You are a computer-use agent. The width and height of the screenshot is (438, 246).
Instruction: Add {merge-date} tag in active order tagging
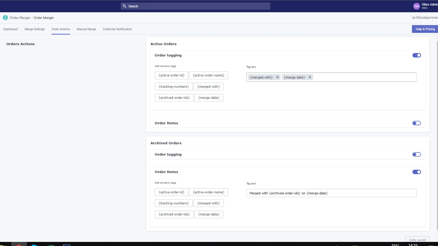[209, 98]
